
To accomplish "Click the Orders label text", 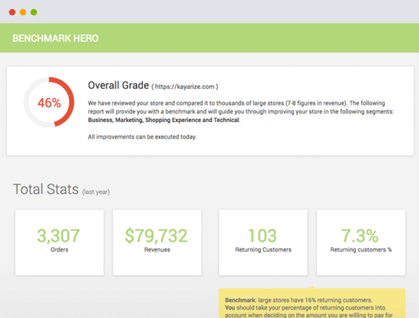I will 59,250.
